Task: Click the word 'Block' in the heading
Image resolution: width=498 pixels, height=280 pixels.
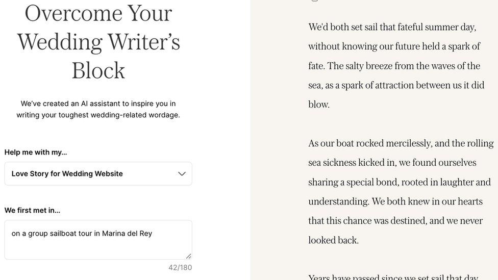Action: (x=98, y=70)
